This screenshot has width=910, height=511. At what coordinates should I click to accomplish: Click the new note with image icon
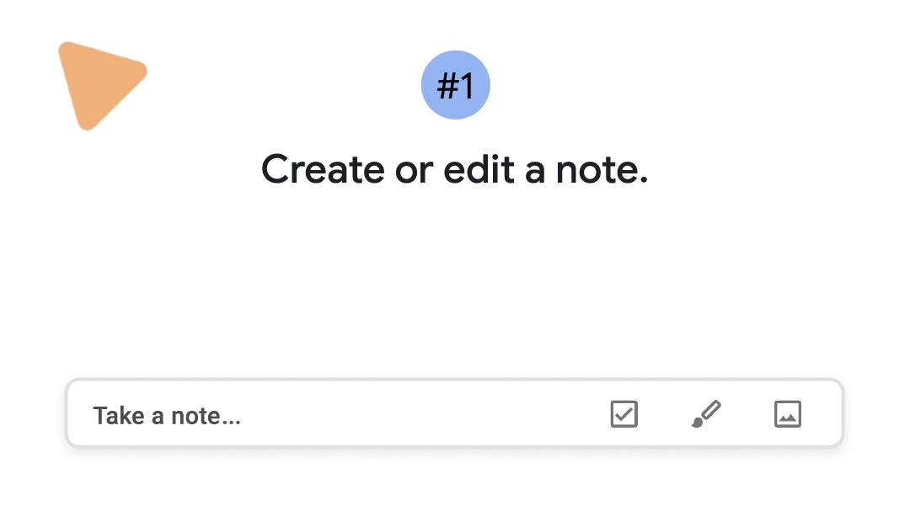(787, 414)
